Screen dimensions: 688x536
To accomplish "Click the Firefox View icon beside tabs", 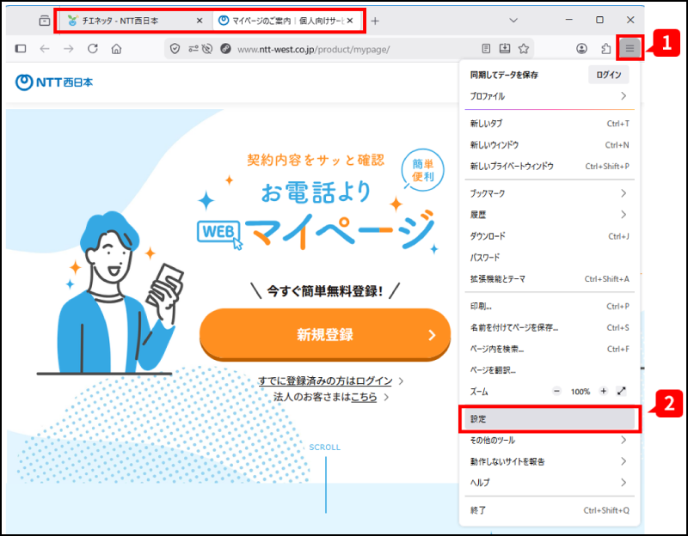I will pos(45,21).
